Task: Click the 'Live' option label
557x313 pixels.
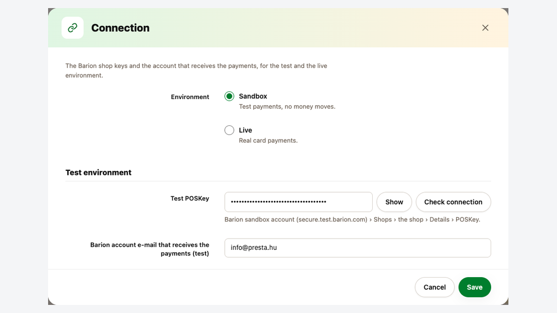Action: (x=246, y=130)
